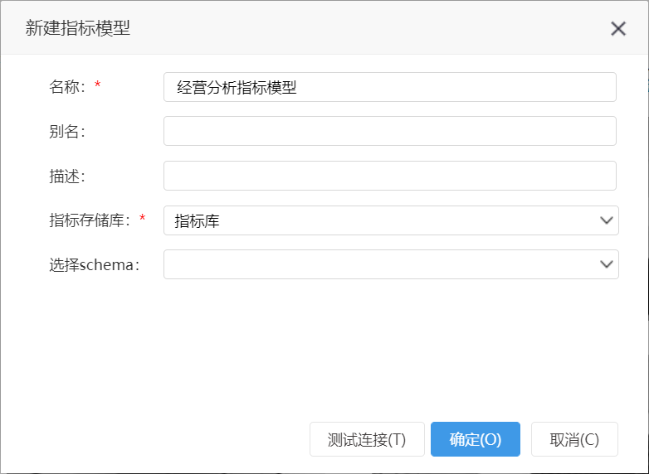Click the 名称 input field

[390, 87]
